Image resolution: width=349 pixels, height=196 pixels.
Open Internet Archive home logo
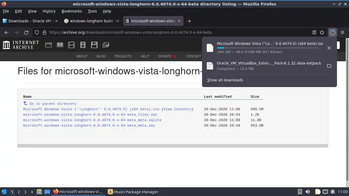(21, 45)
